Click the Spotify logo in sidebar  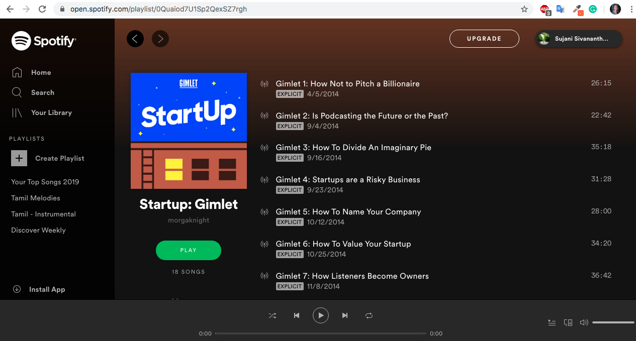tap(43, 41)
